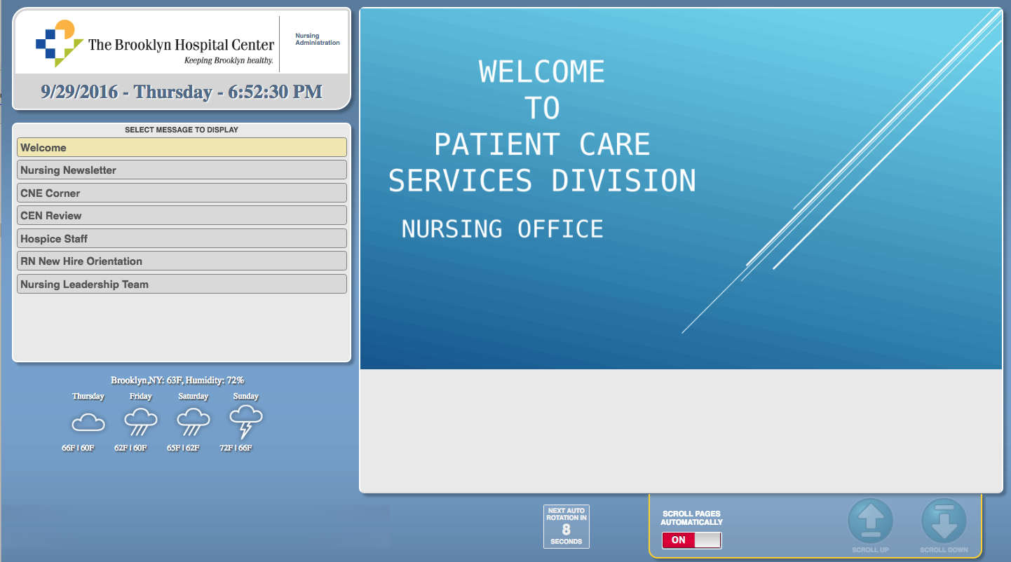Click the Scroll Down arrow icon
The width and height of the screenshot is (1011, 562).
pos(944,521)
